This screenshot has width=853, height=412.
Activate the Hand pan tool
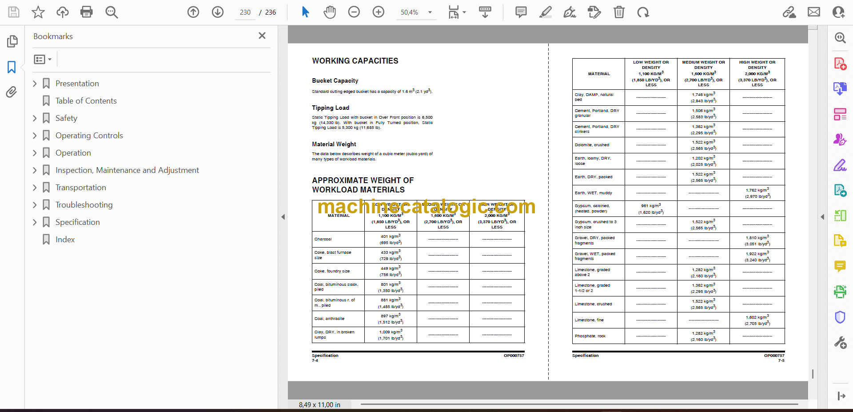tap(330, 12)
